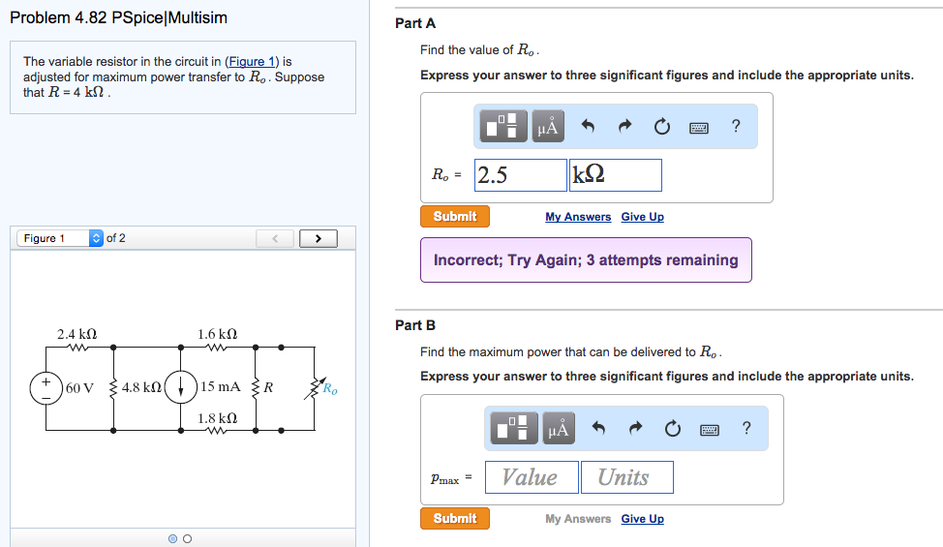Open the units symbols button in Part A

[x=548, y=126]
